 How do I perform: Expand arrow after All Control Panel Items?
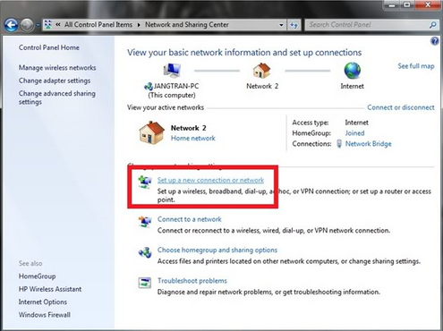click(139, 25)
